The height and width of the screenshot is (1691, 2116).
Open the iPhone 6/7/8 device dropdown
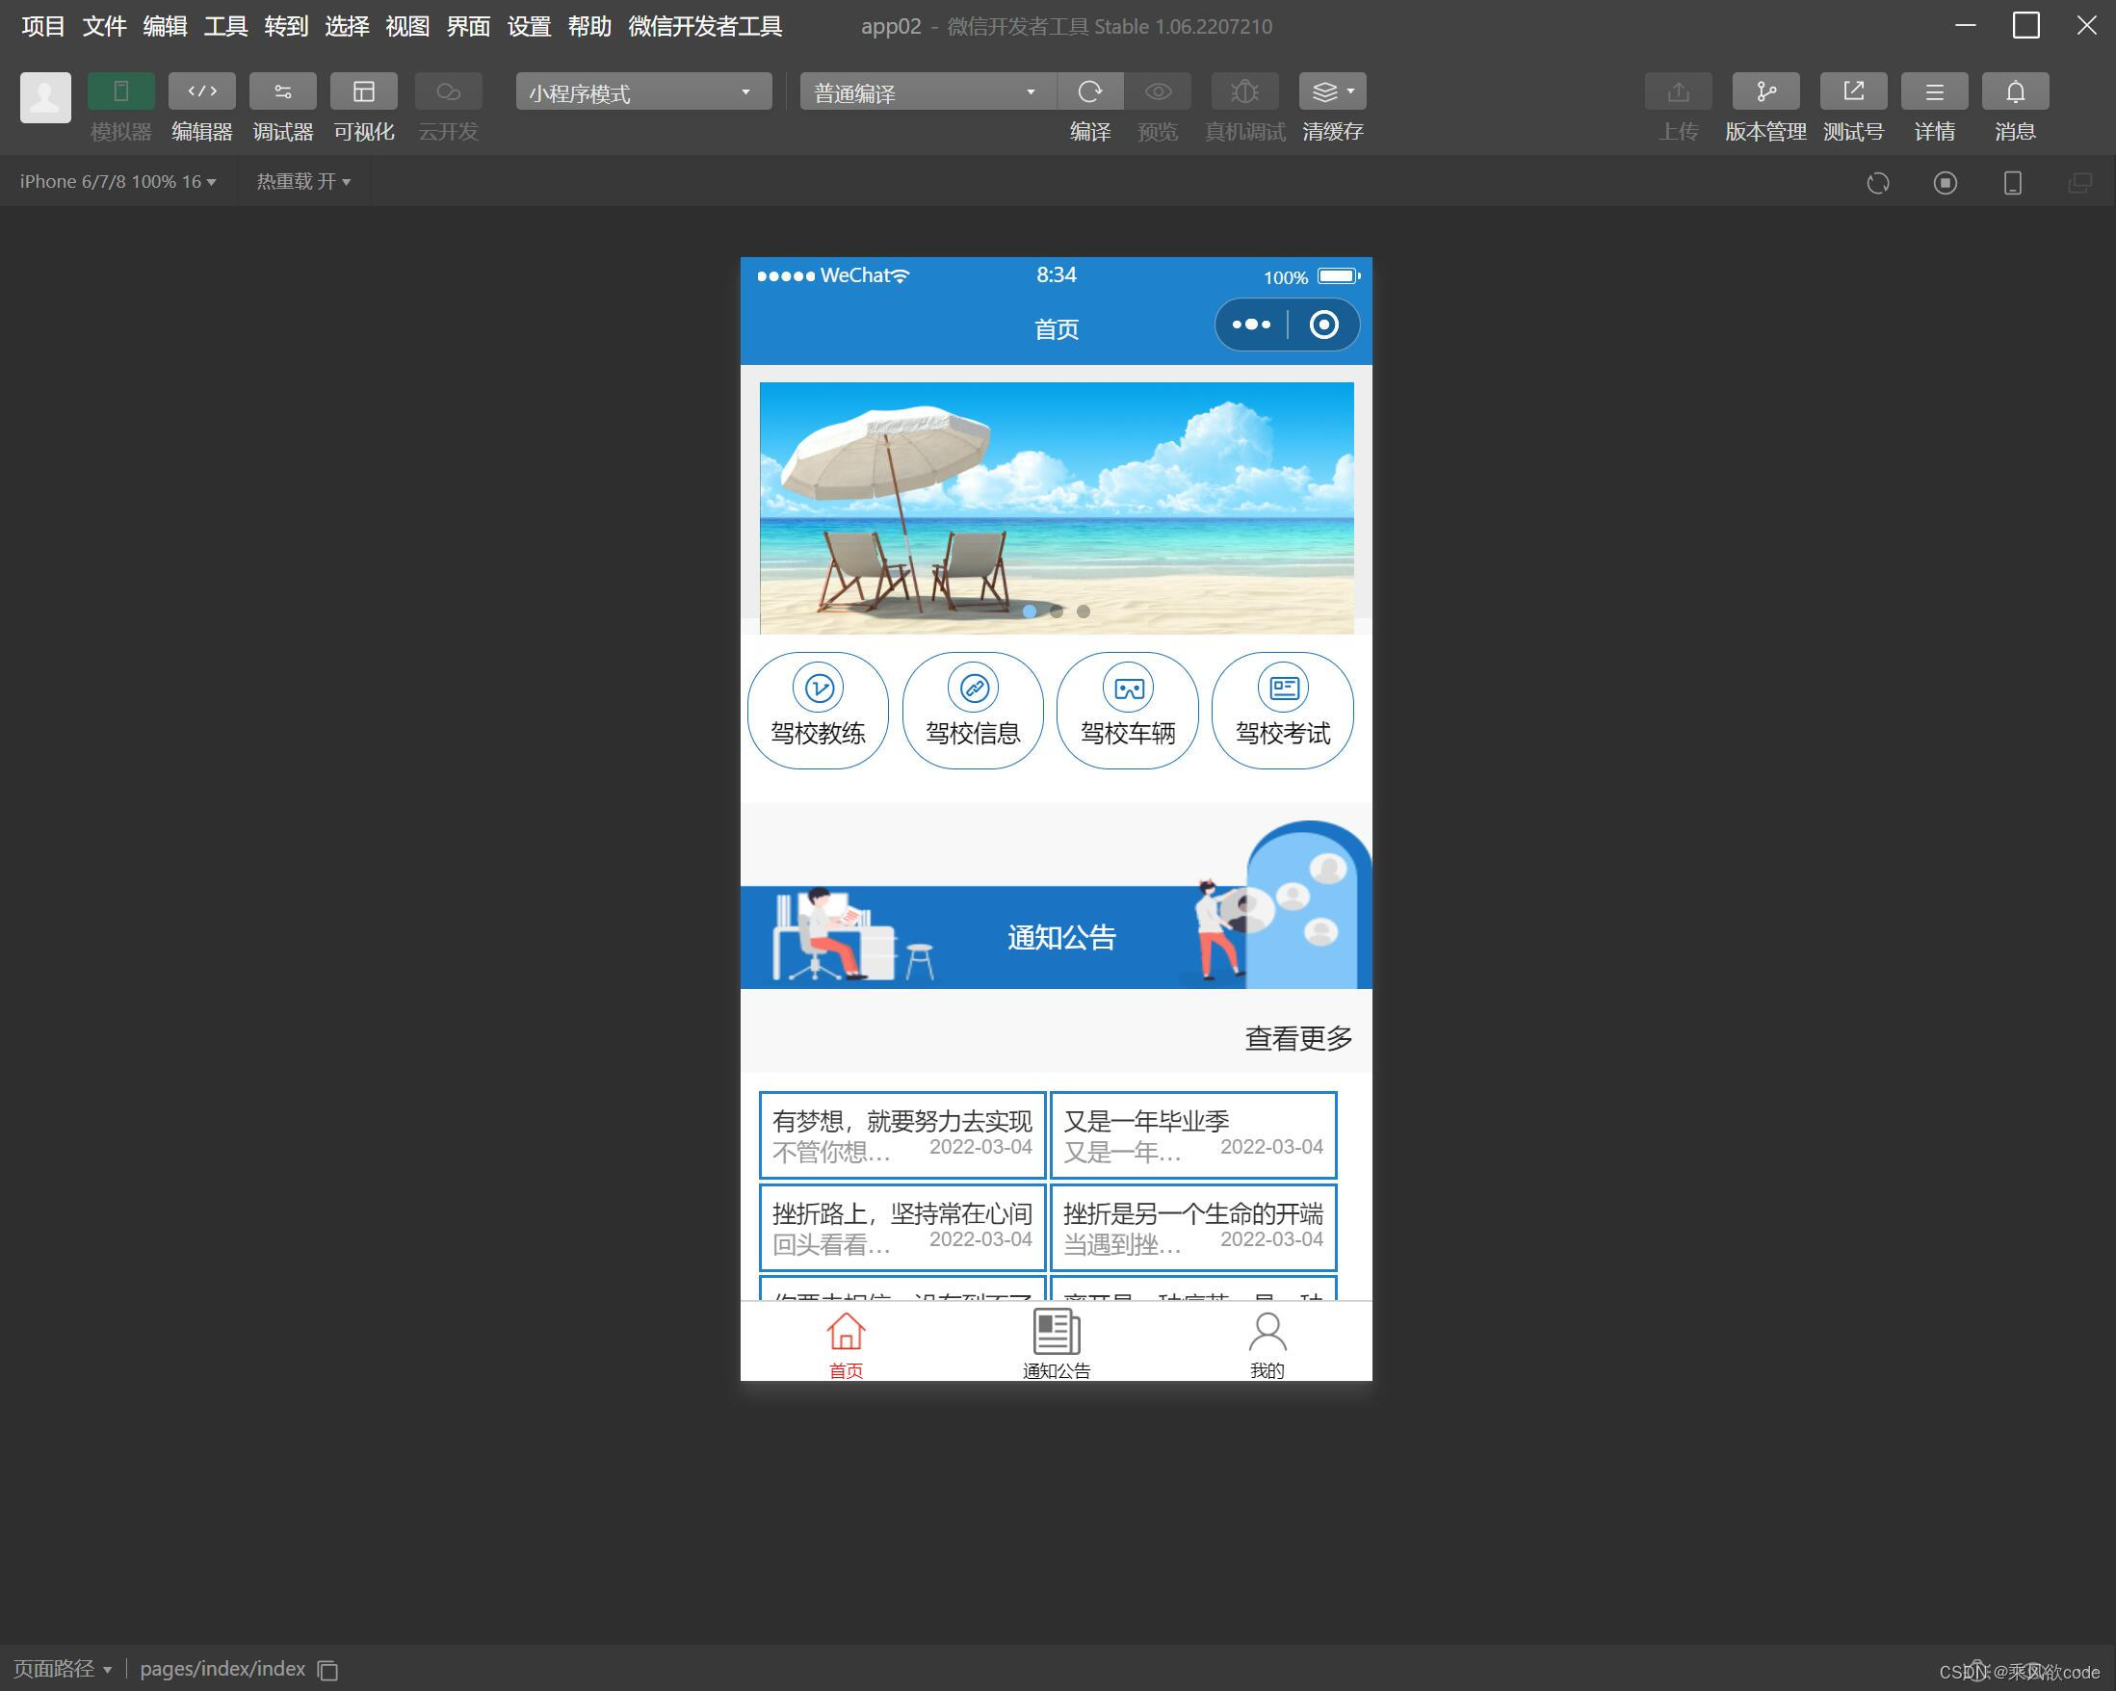coord(116,181)
